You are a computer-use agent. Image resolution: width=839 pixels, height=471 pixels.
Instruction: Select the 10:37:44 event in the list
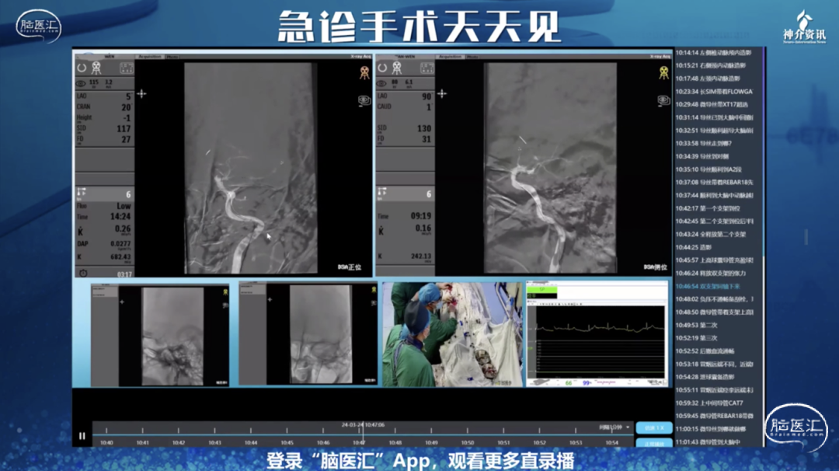715,195
